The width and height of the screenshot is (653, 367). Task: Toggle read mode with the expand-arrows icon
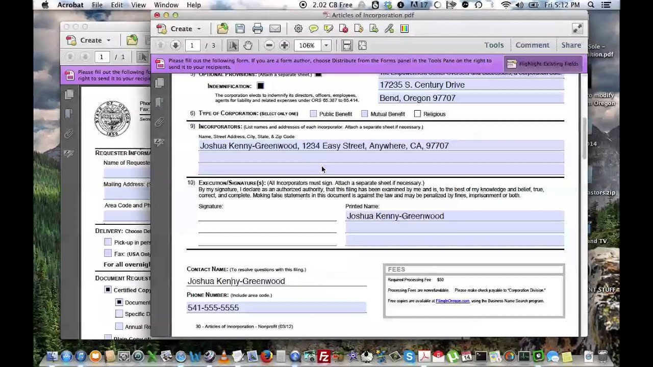[577, 29]
